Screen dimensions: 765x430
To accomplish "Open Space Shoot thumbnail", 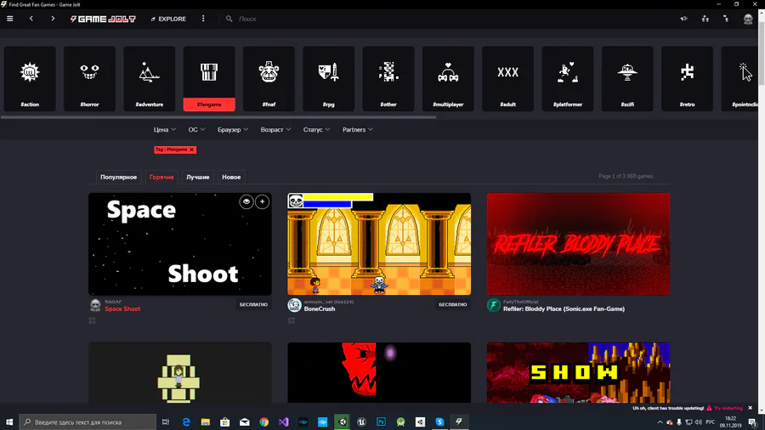I will 180,244.
